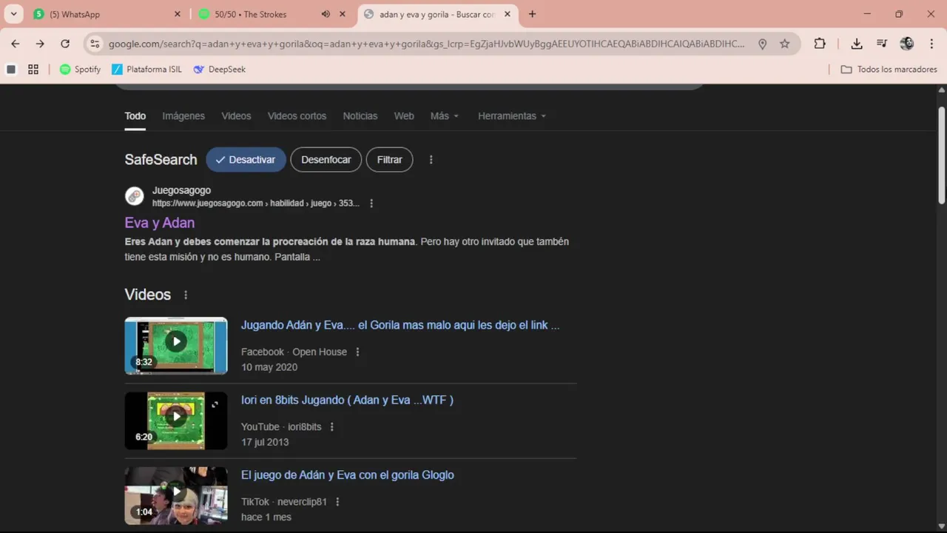Play the 1:04 TikTok video thumbnail
The height and width of the screenshot is (533, 947).
[x=176, y=495]
